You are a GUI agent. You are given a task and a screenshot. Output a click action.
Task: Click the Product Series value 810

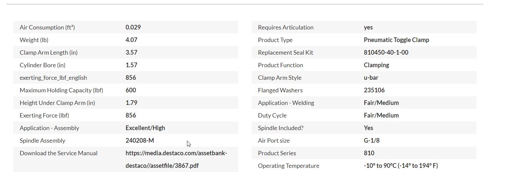pyautogui.click(x=369, y=153)
